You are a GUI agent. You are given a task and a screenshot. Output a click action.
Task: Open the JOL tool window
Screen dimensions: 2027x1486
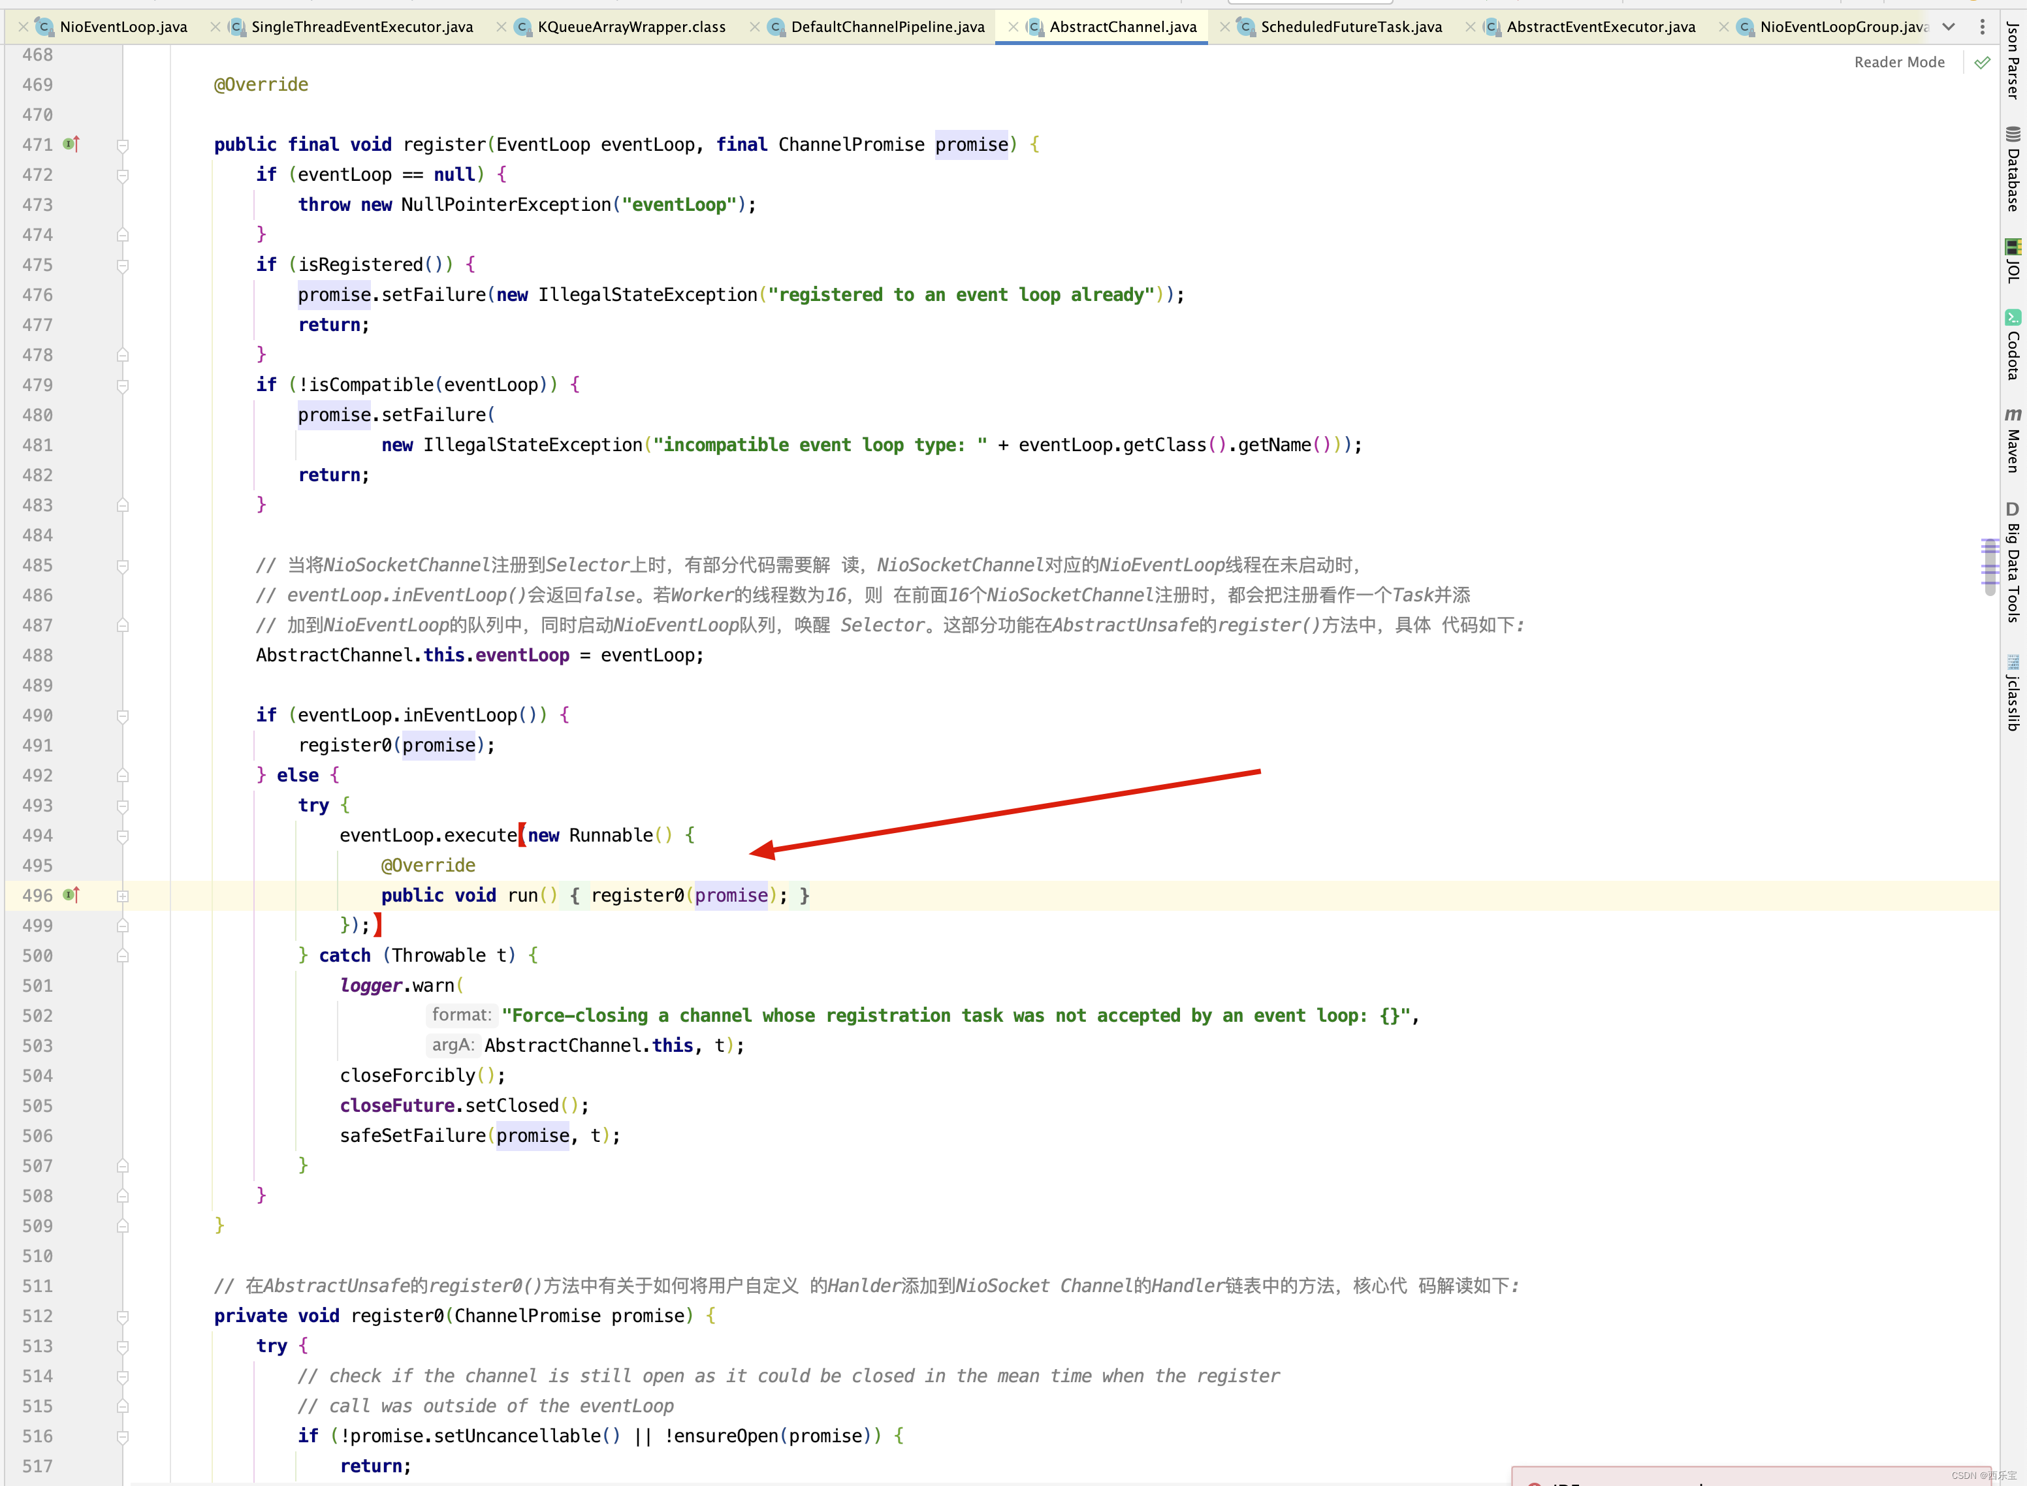(x=2013, y=261)
